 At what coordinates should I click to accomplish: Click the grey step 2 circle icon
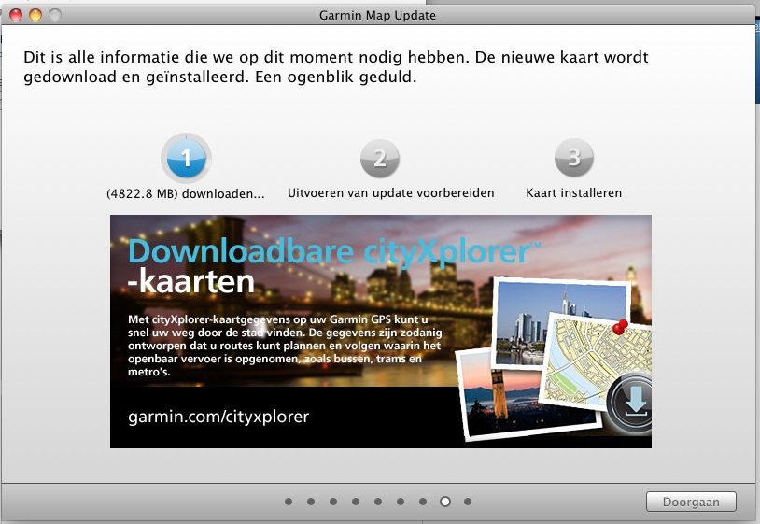point(380,158)
